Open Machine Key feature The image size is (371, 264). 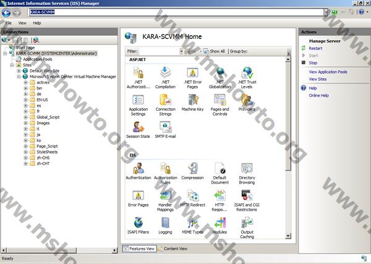192,103
